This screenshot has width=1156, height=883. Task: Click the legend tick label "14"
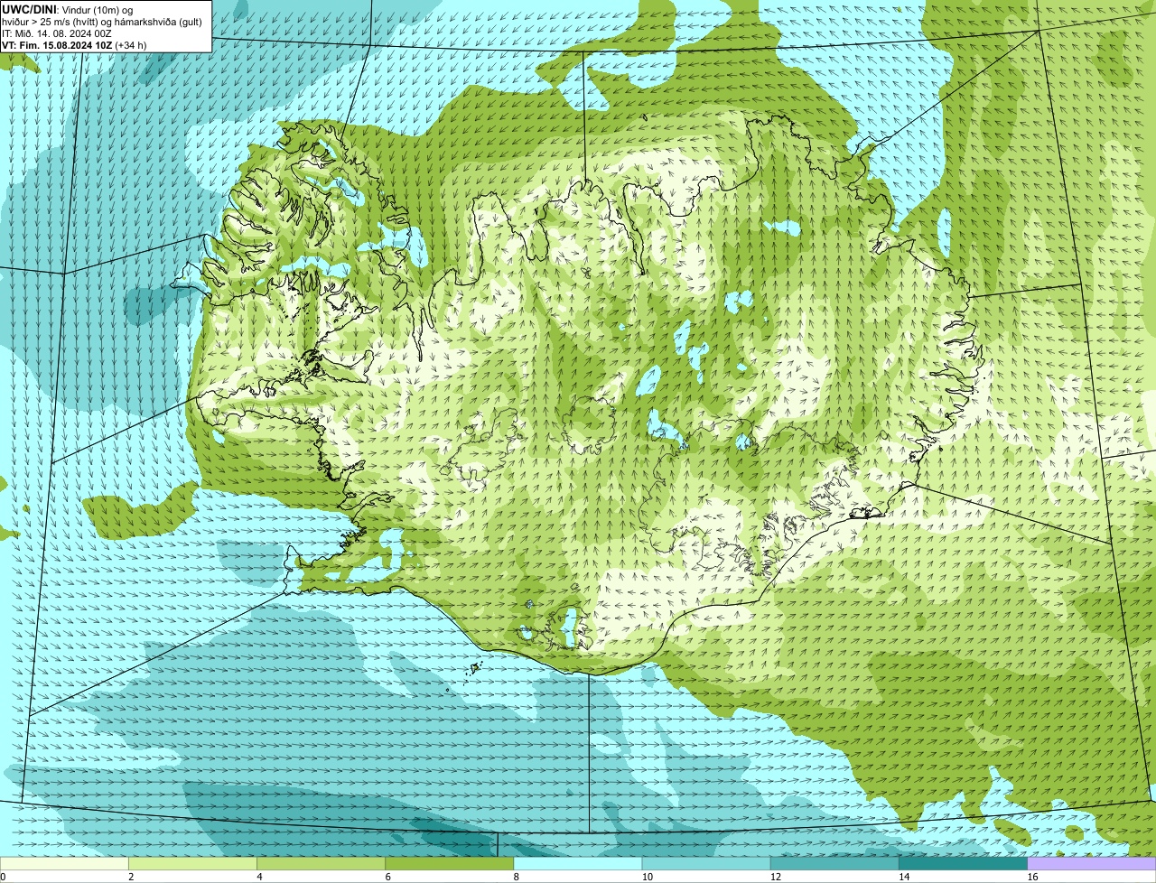[x=905, y=877]
